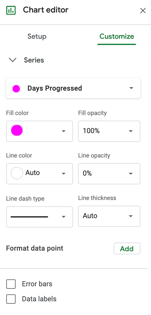The width and height of the screenshot is (151, 315).
Task: Switch to the Setup tab
Action: click(37, 36)
